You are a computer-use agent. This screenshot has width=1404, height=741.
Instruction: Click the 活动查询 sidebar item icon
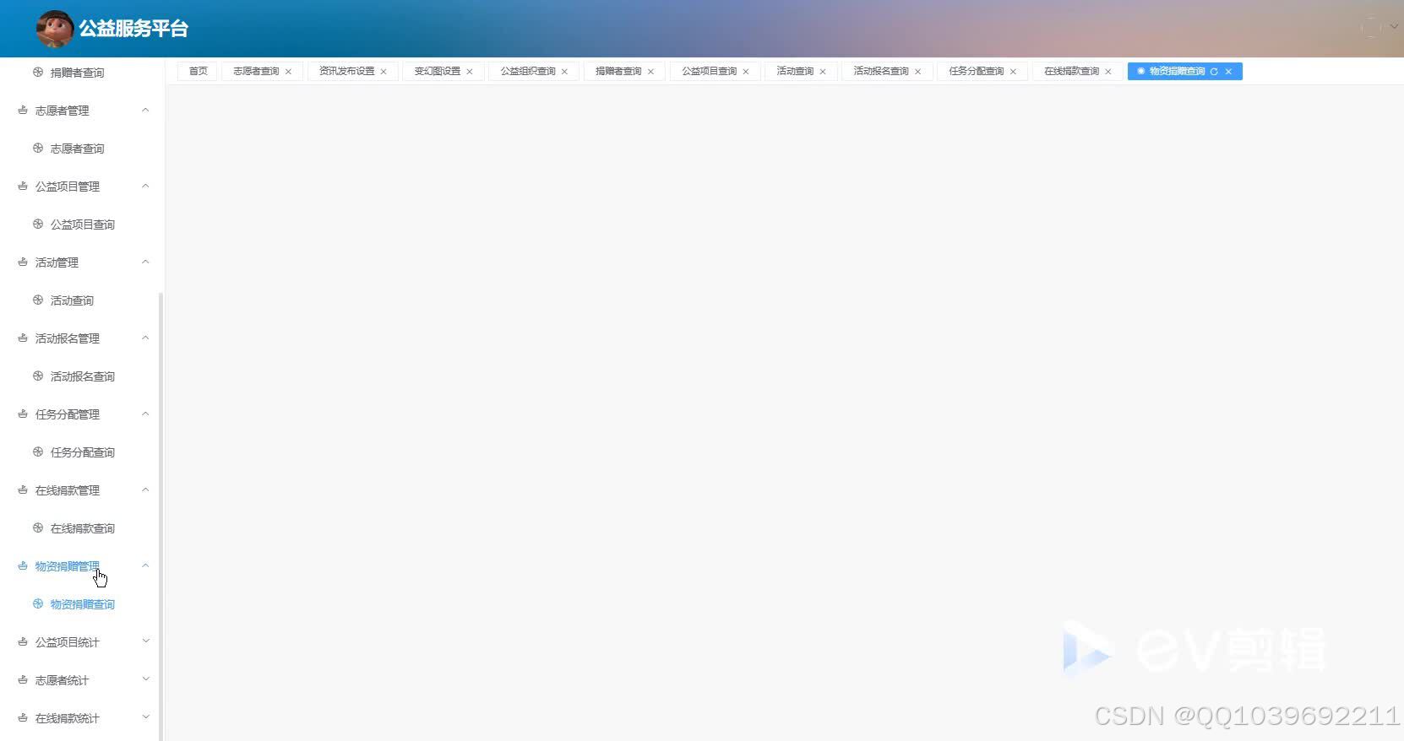[38, 300]
